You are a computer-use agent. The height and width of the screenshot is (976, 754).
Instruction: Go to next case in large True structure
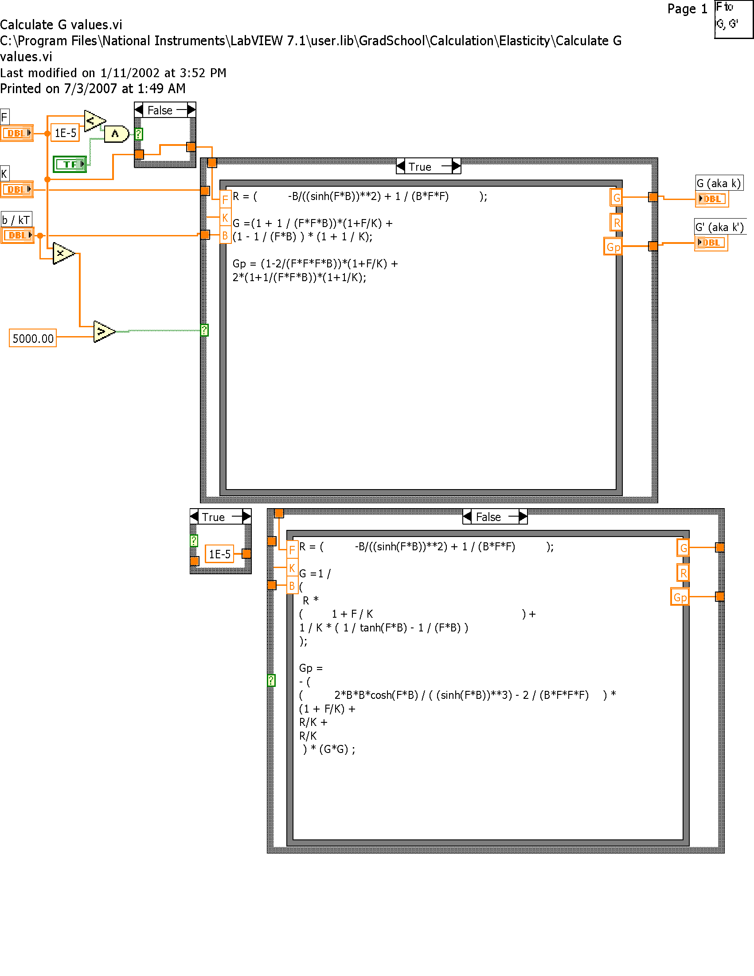click(x=456, y=167)
